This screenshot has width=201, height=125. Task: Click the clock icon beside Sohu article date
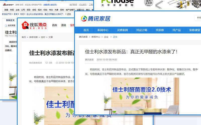click(x=57, y=63)
